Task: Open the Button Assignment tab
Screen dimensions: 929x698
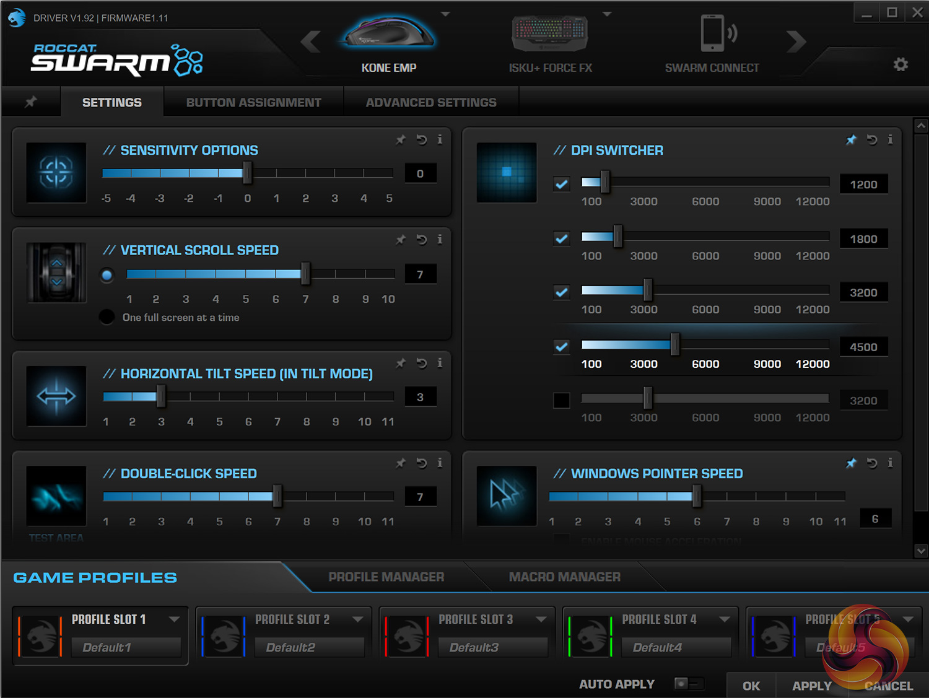Action: pos(254,102)
